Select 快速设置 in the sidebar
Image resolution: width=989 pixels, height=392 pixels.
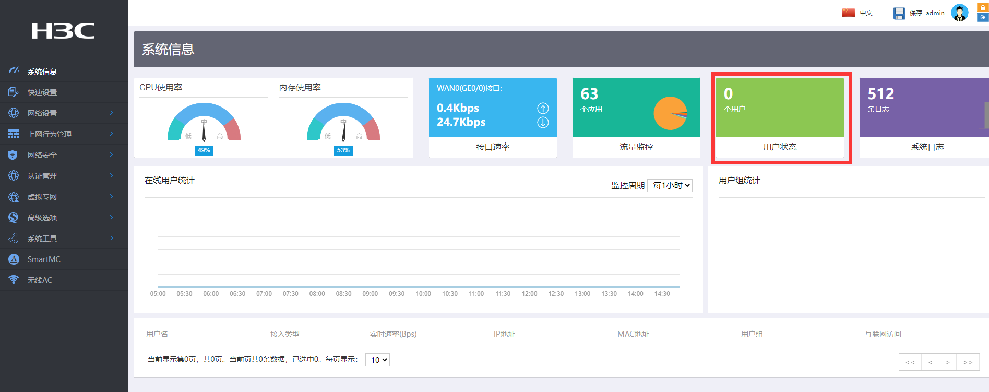click(x=42, y=92)
